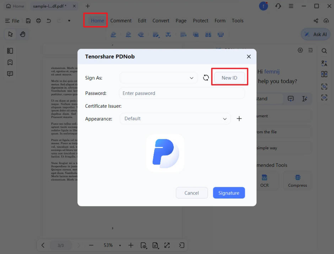This screenshot has width=334, height=254.
Task: Open the Comment ribbon tab
Action: 121,21
